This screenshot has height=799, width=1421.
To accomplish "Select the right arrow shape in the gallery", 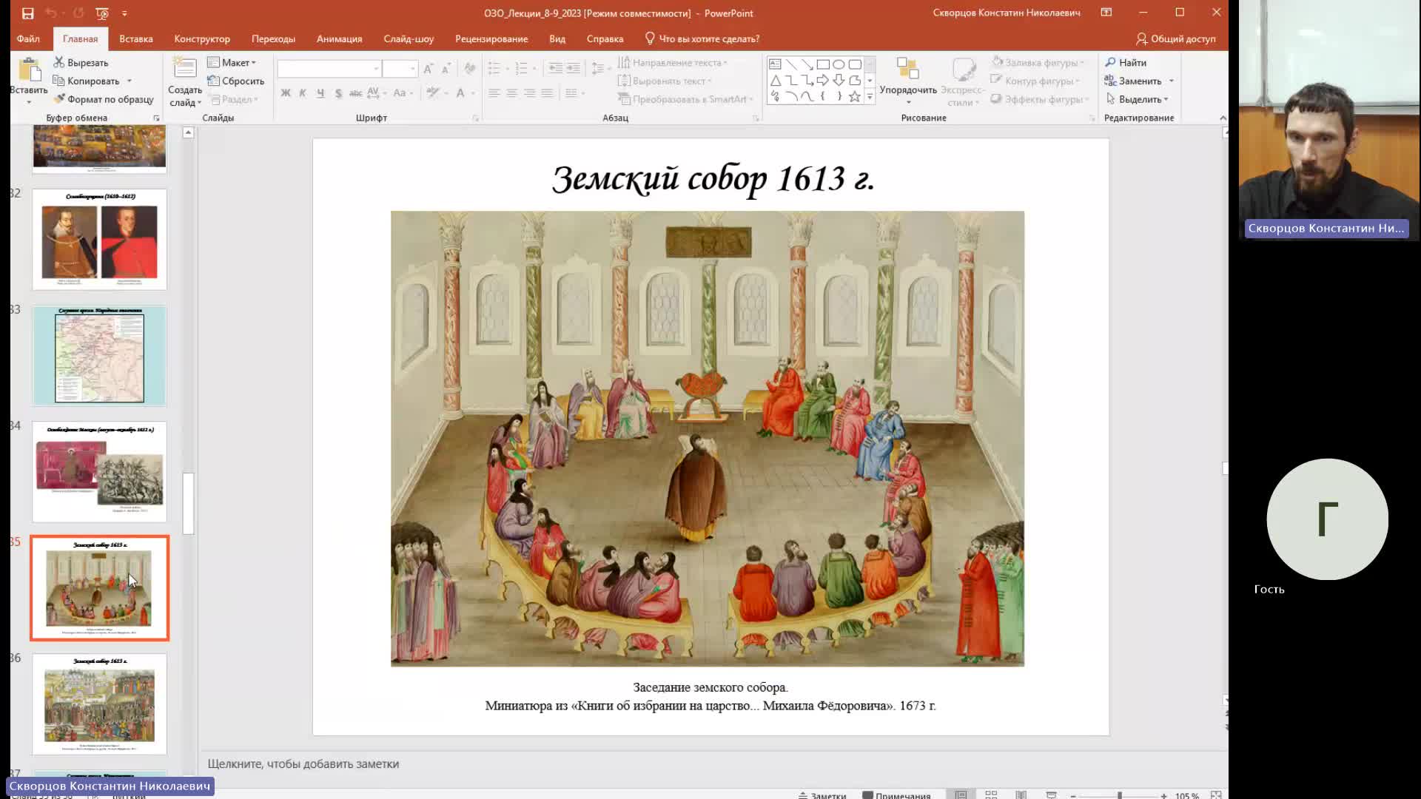I will pos(823,80).
